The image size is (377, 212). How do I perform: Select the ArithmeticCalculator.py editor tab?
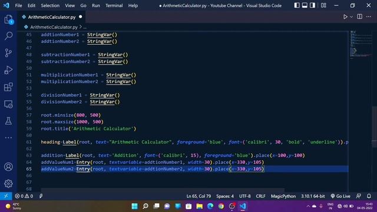(x=51, y=17)
